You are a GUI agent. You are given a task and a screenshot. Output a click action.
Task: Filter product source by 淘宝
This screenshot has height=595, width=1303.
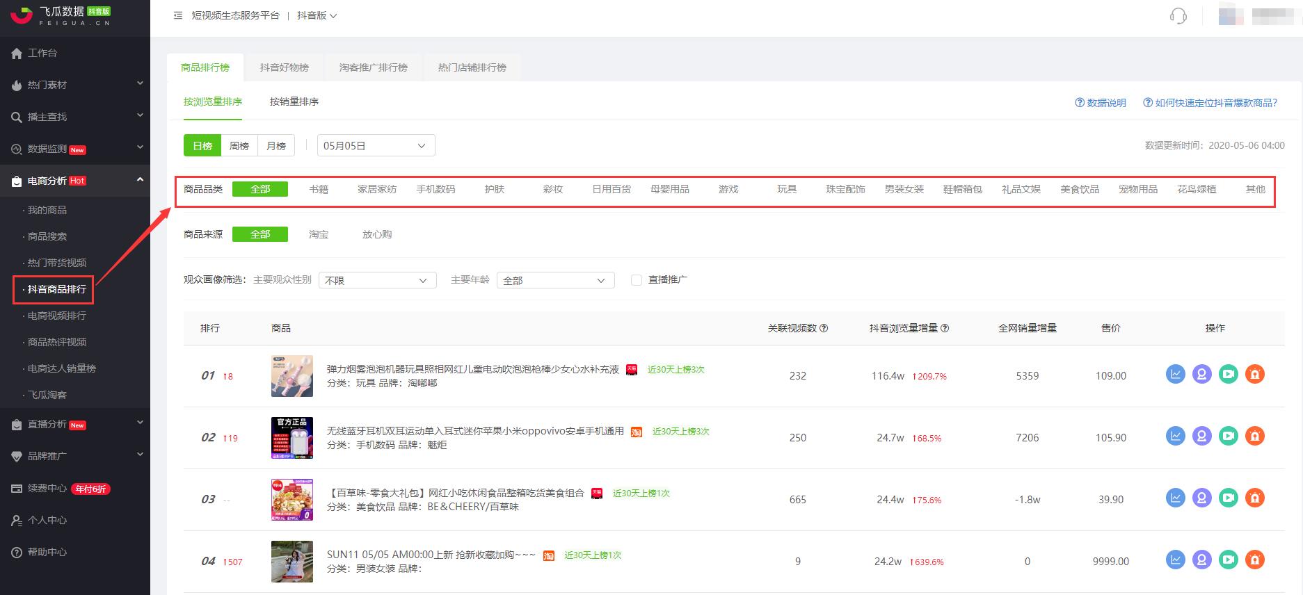tap(319, 234)
